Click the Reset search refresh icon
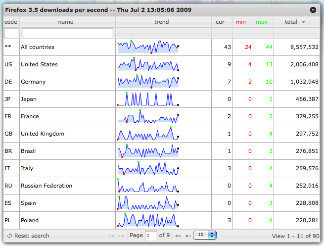The width and height of the screenshot is (324, 246). click(9, 236)
